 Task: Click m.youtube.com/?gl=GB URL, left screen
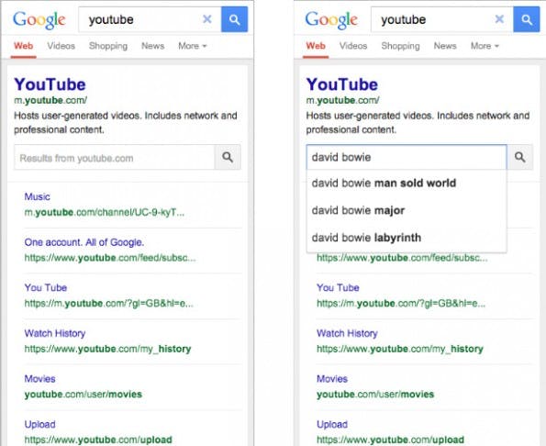coord(108,304)
